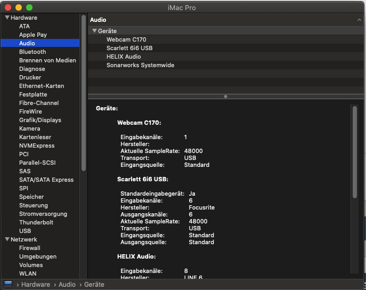Click Hardware in the bottom path bar
This screenshot has height=290, width=366.
click(x=36, y=285)
